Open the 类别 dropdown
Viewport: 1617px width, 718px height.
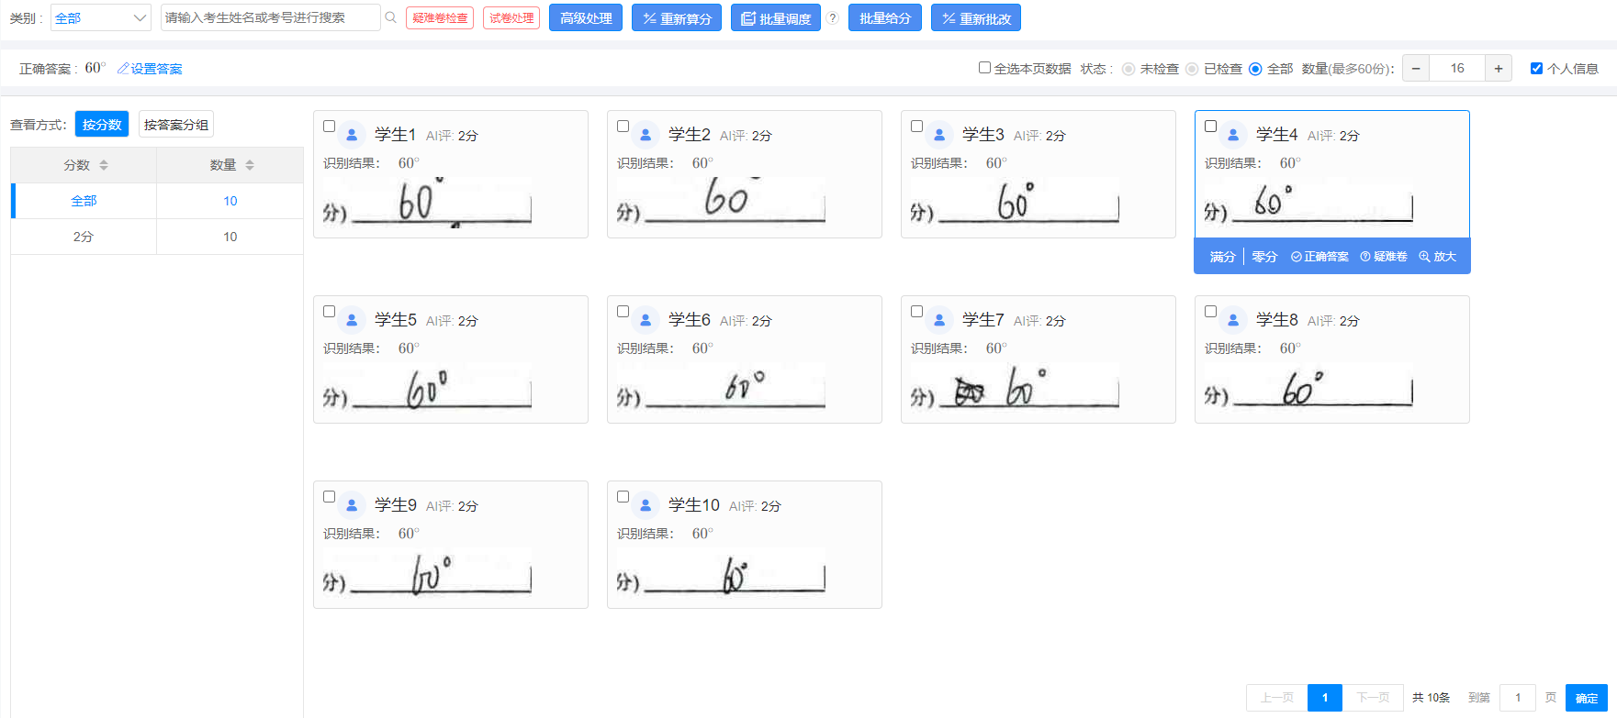click(x=100, y=17)
